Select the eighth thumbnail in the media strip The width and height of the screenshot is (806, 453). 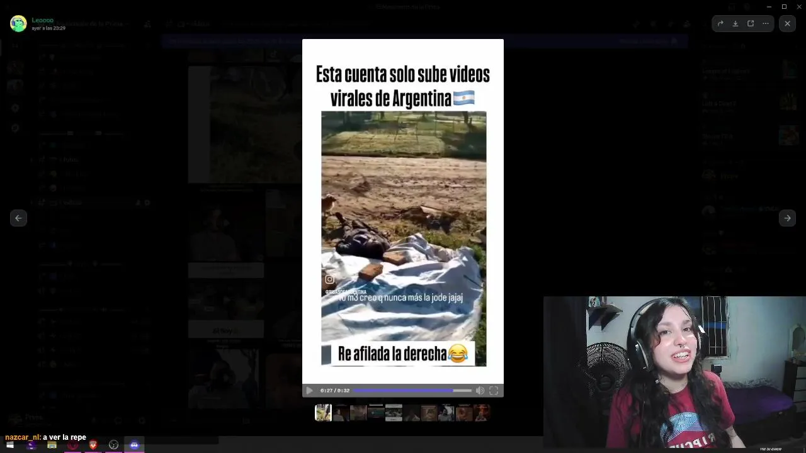(446, 413)
